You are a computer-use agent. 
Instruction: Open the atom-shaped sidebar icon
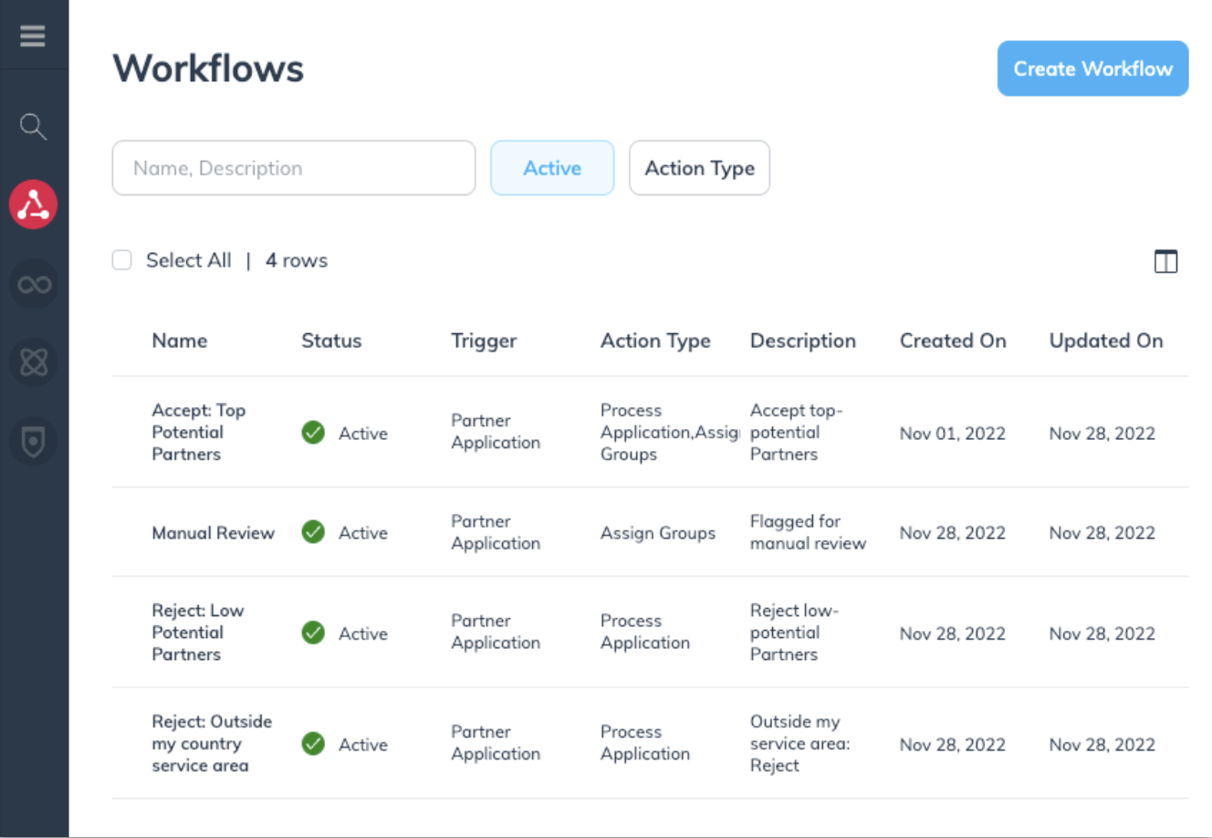(34, 362)
